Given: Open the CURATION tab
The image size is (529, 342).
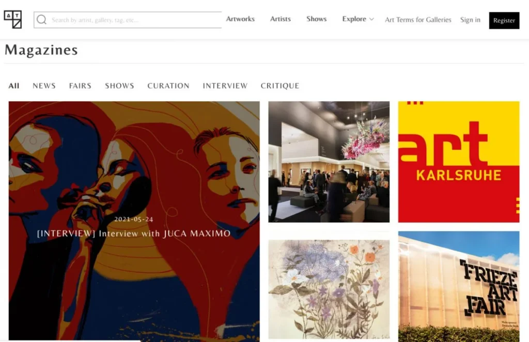Looking at the screenshot, I should point(168,86).
